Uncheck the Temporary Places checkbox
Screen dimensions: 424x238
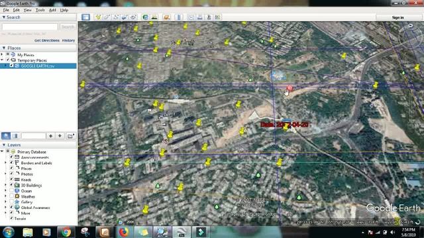(7, 60)
